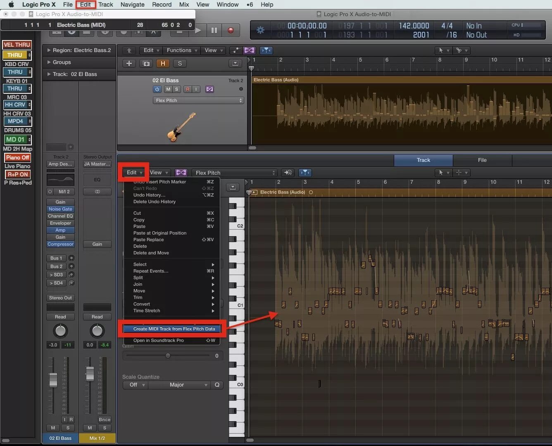Click the Channel EQ plugin slot

[x=60, y=216]
